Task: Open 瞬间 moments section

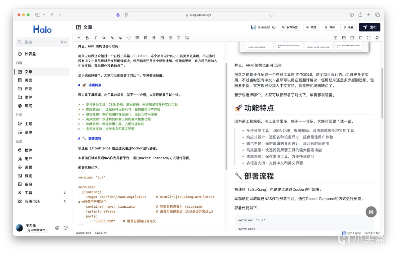Action: (42, 106)
